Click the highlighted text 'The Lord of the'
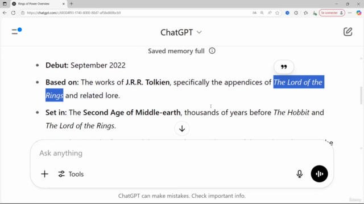Screen dimensions: 364x204 (299, 82)
